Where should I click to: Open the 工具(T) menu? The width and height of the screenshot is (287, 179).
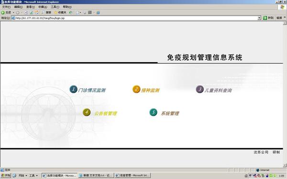pos(55,7)
